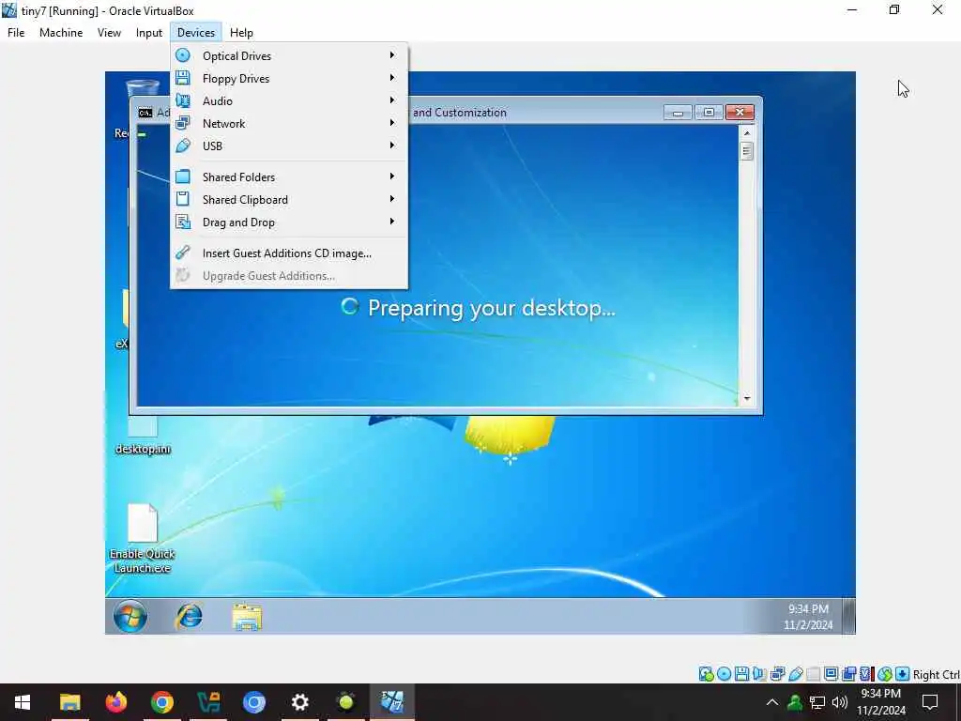
Task: Open the Optical Drives submenu
Action: pos(289,55)
